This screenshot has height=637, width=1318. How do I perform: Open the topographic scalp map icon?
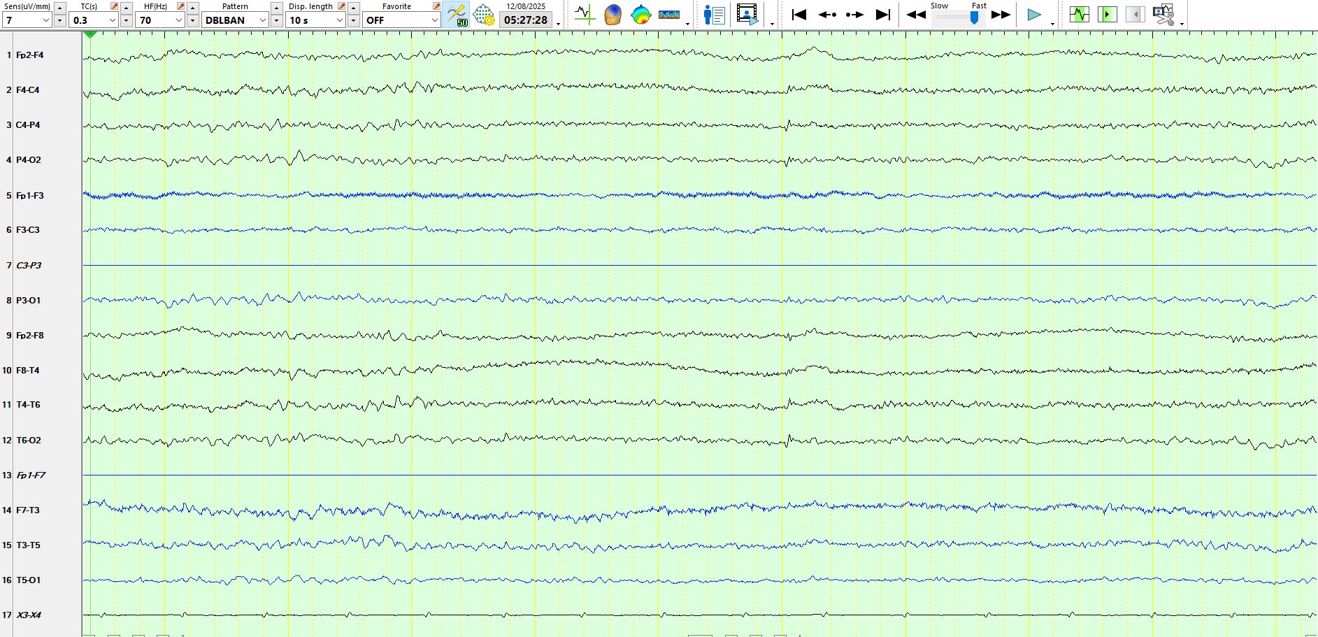tap(640, 15)
